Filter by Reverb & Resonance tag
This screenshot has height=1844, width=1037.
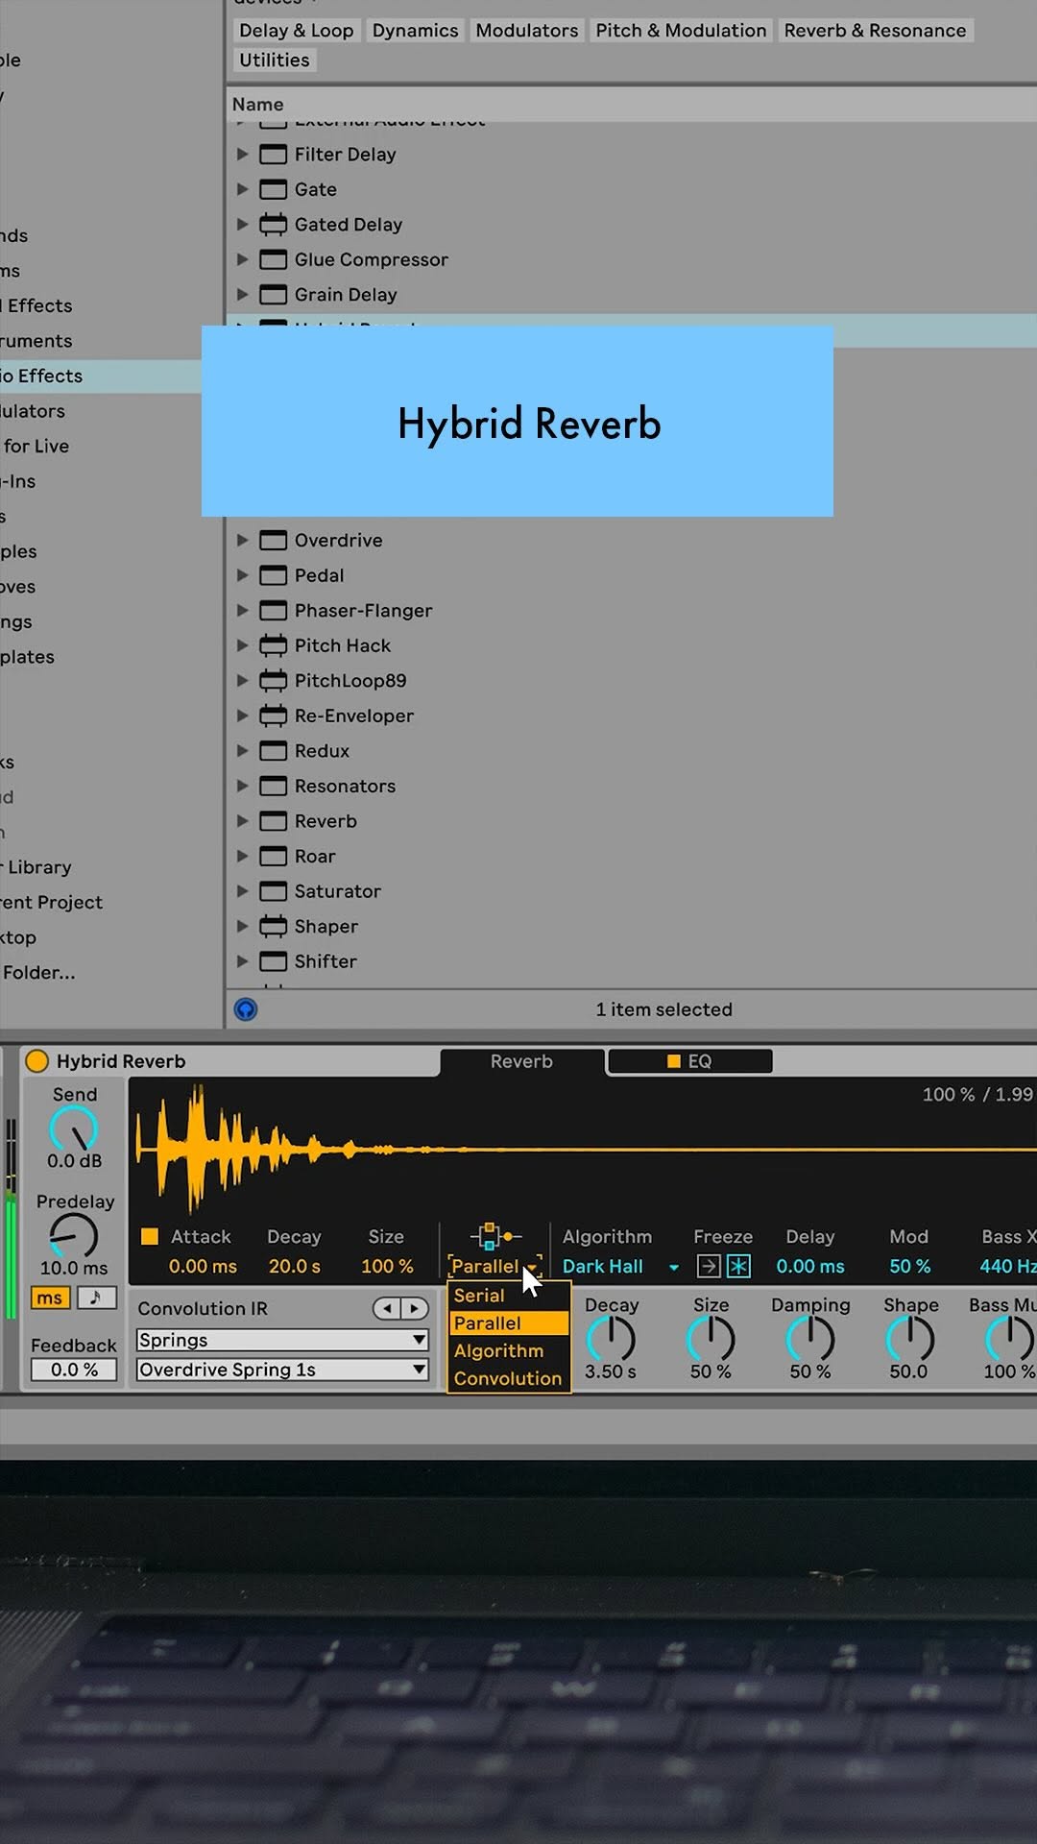click(x=875, y=31)
